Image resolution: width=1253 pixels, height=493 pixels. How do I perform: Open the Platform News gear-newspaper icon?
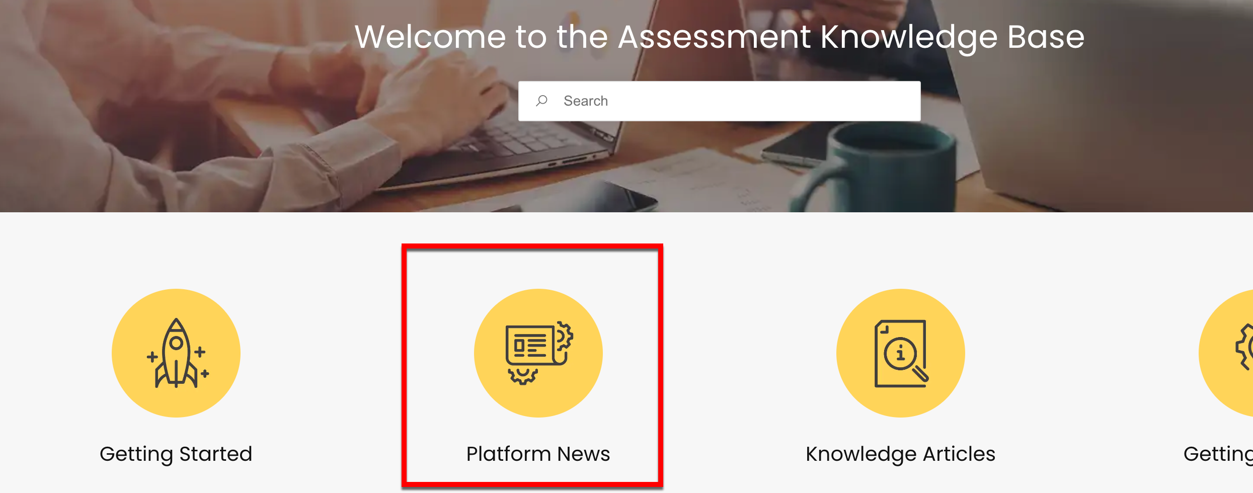(539, 353)
